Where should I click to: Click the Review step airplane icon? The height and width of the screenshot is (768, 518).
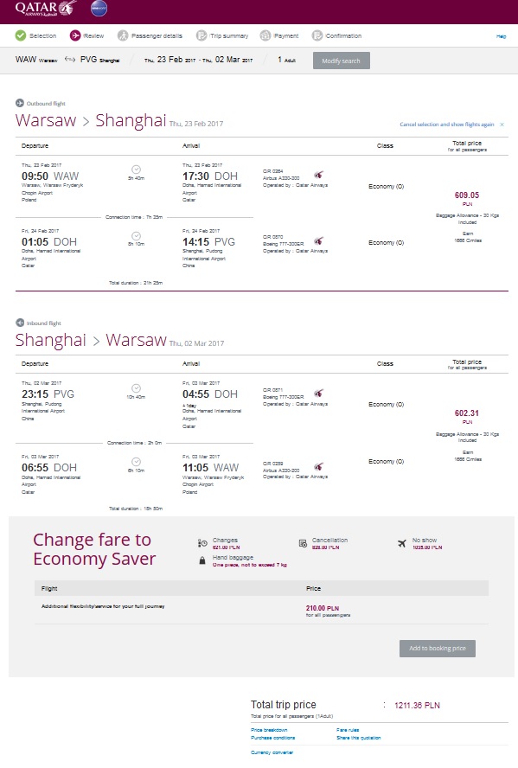75,35
